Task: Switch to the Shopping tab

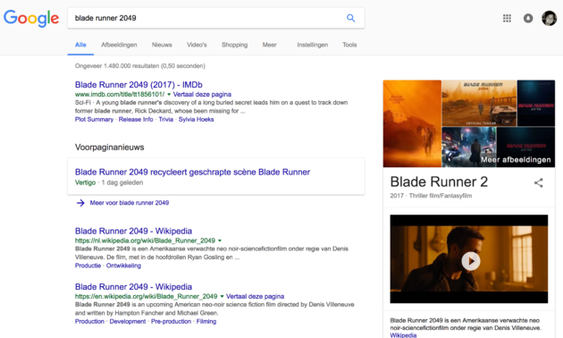Action: (x=234, y=45)
